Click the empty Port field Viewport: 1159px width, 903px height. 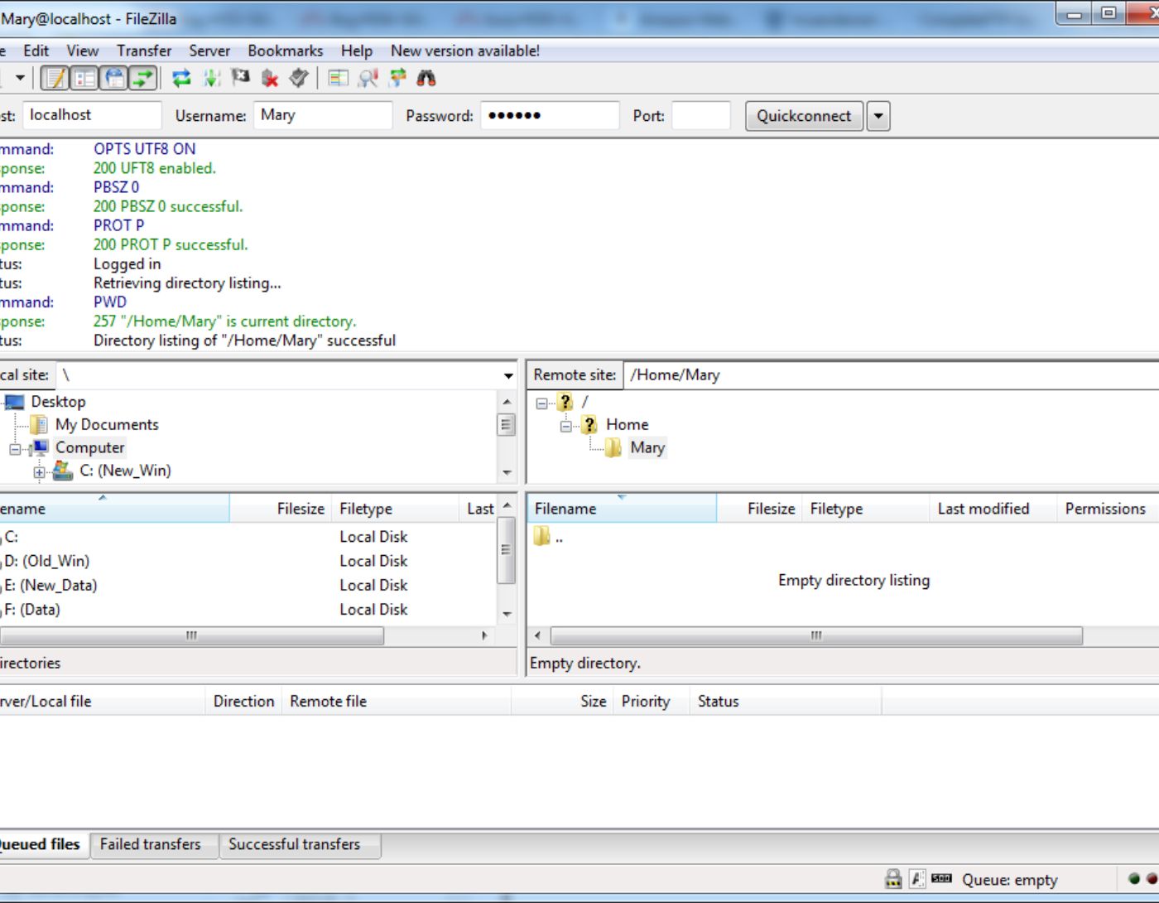coord(701,115)
